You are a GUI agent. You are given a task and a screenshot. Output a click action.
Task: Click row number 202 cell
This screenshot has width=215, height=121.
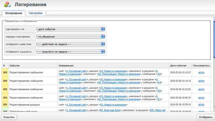tap(5, 98)
